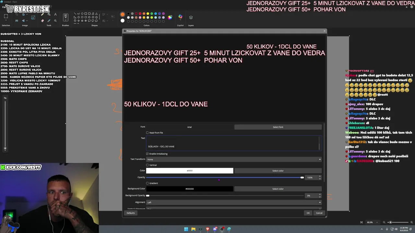Open the Text Transform dropdown
Viewport: 415px width, 233px height.
coord(234,159)
